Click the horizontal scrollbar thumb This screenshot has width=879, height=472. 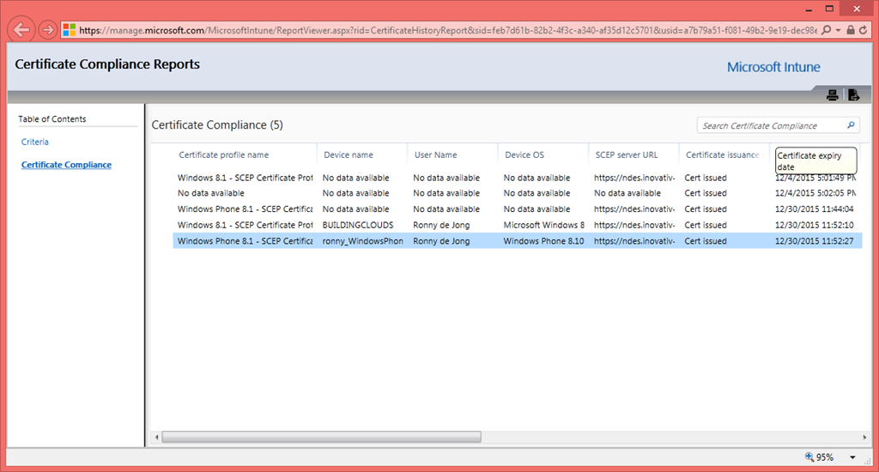tap(321, 437)
